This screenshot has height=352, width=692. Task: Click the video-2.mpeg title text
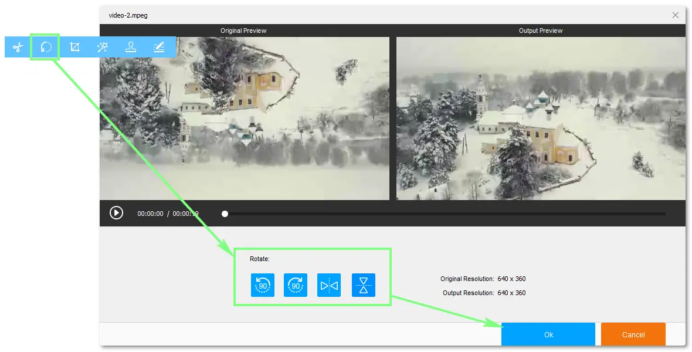tap(128, 15)
